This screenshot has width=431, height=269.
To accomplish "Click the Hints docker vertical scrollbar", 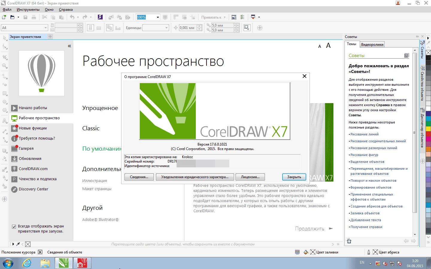I will pyautogui.click(x=415, y=133).
